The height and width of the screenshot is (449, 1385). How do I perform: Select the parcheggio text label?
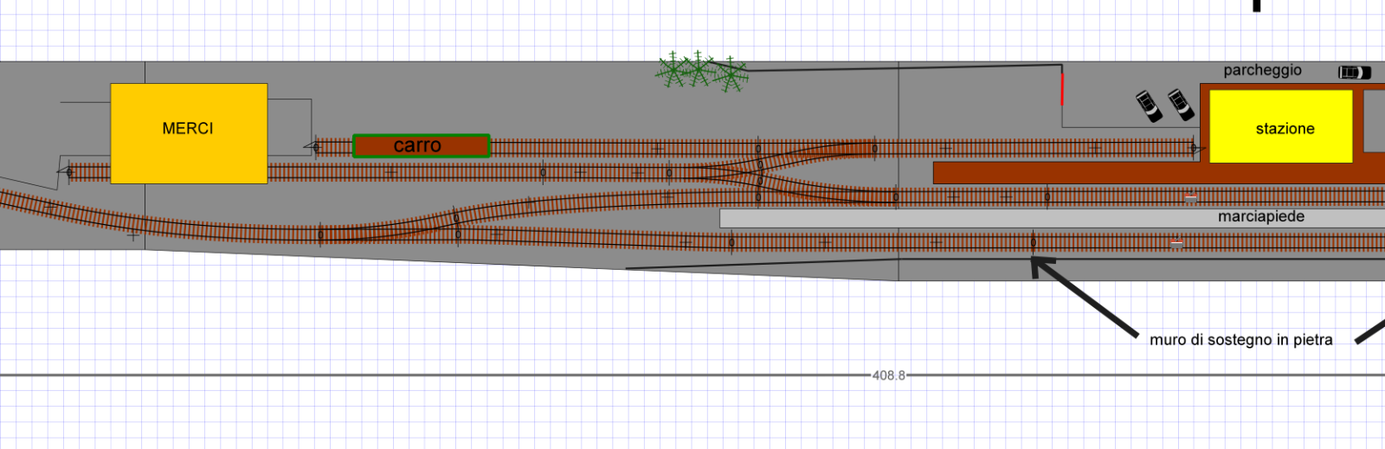tap(1262, 70)
